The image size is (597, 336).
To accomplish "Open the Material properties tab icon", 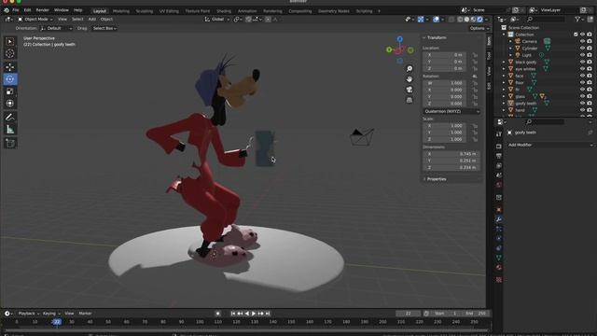I will 499,268.
